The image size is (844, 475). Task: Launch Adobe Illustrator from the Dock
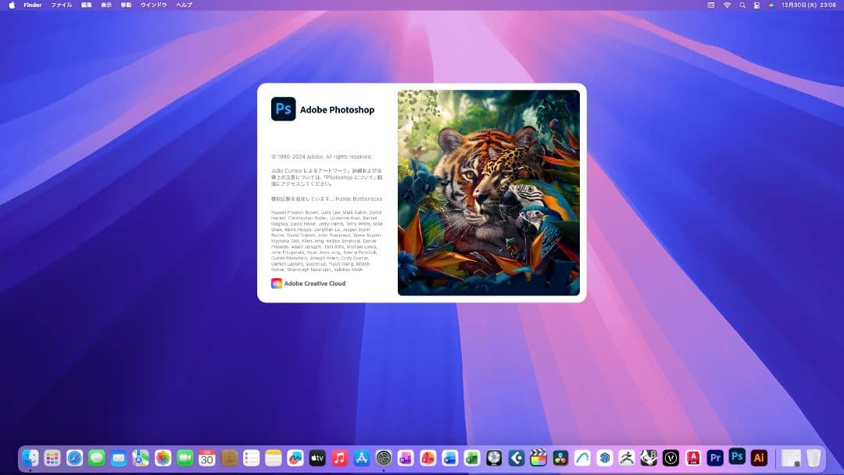758,457
